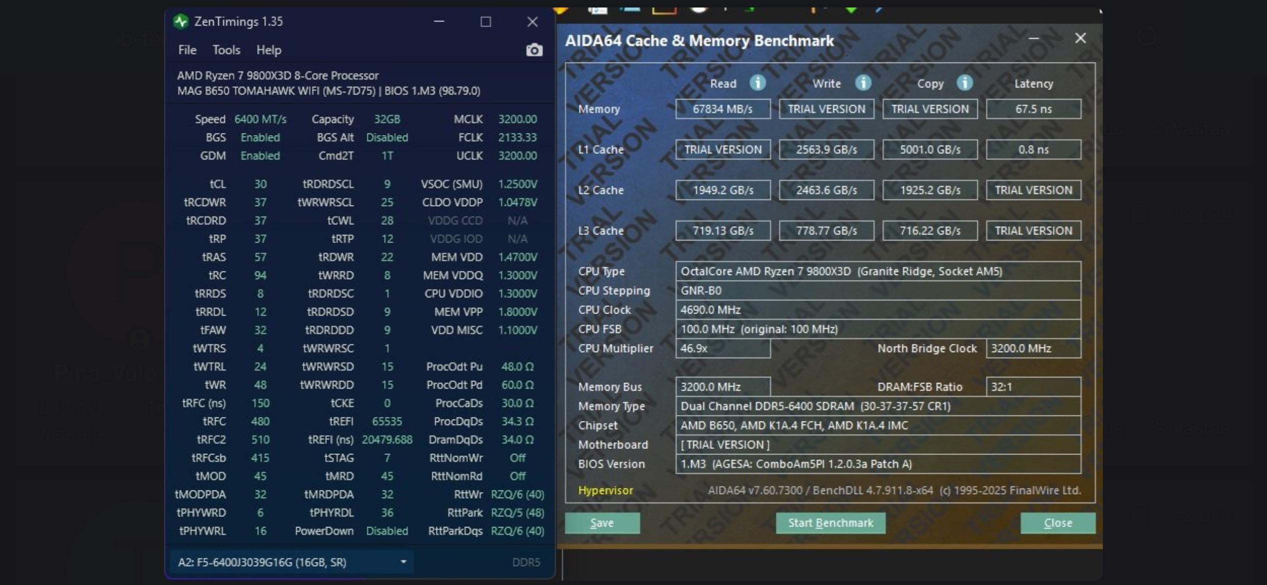Click the GDM value Enabled

point(260,155)
